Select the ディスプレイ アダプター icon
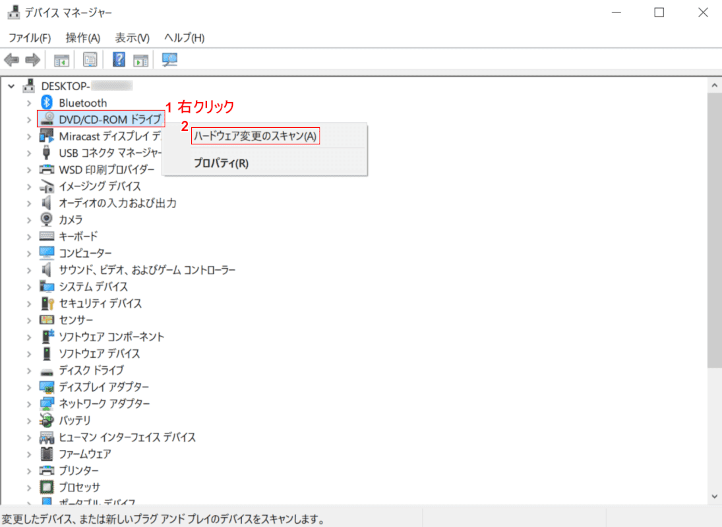 coord(47,387)
